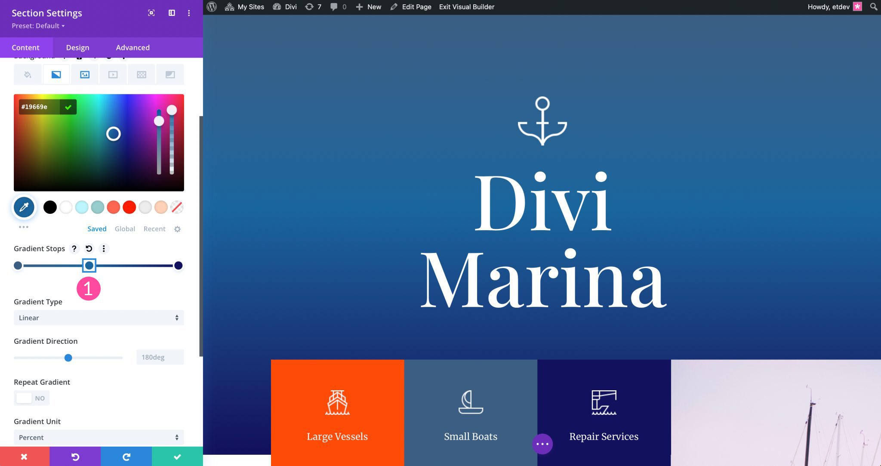881x466 pixels.
Task: Select Percent from Gradient Unit dropdown
Action: (97, 438)
